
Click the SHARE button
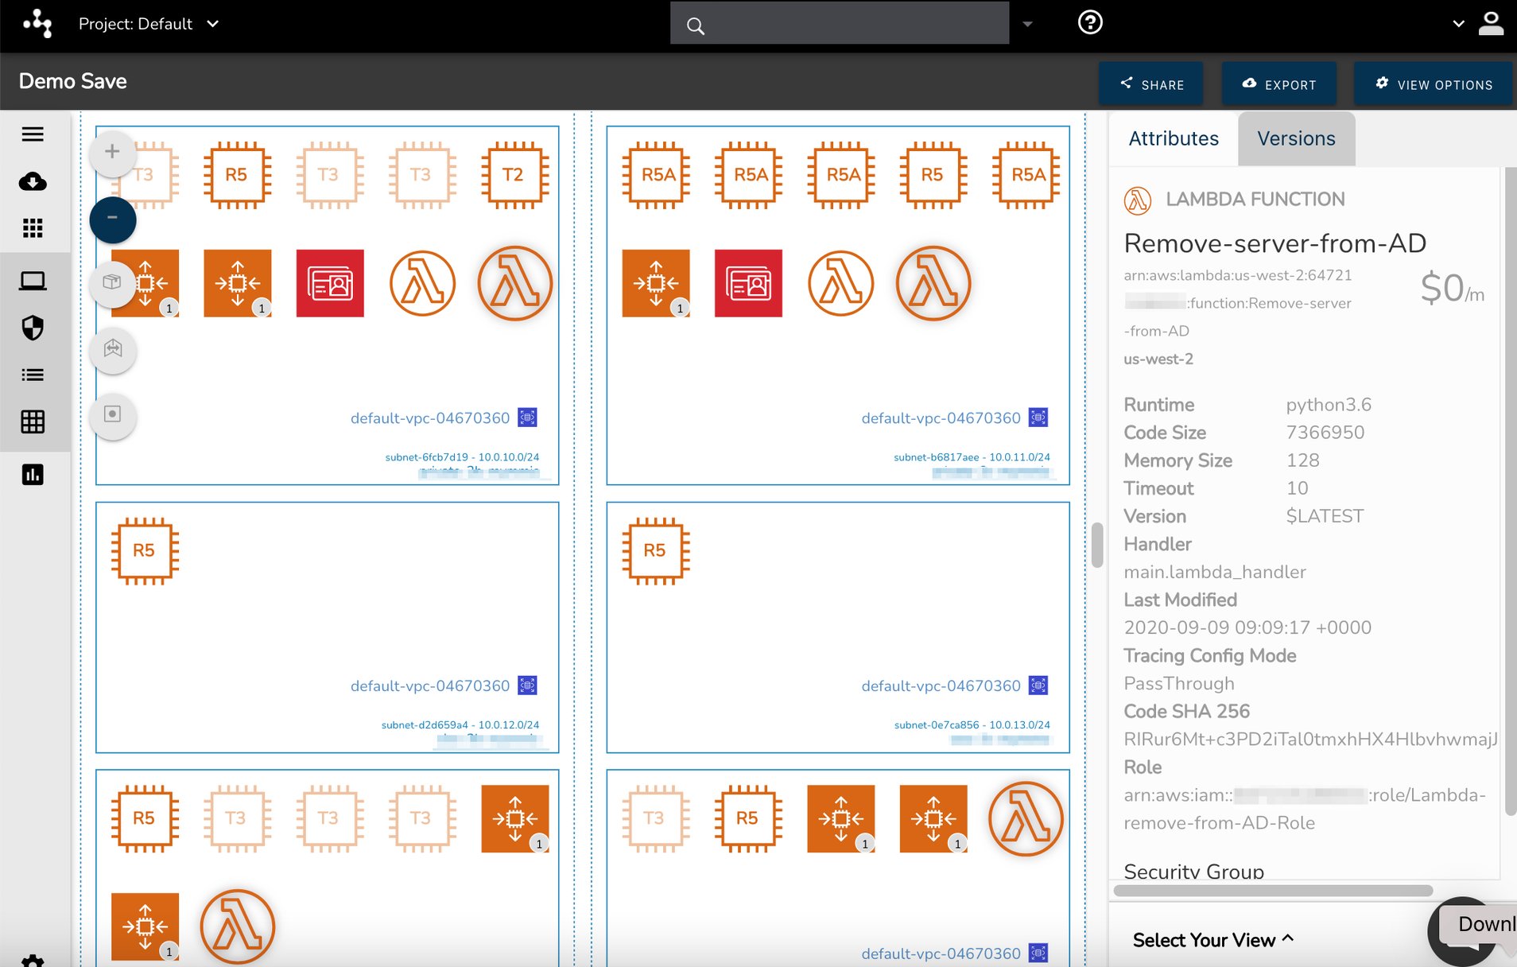pos(1151,83)
